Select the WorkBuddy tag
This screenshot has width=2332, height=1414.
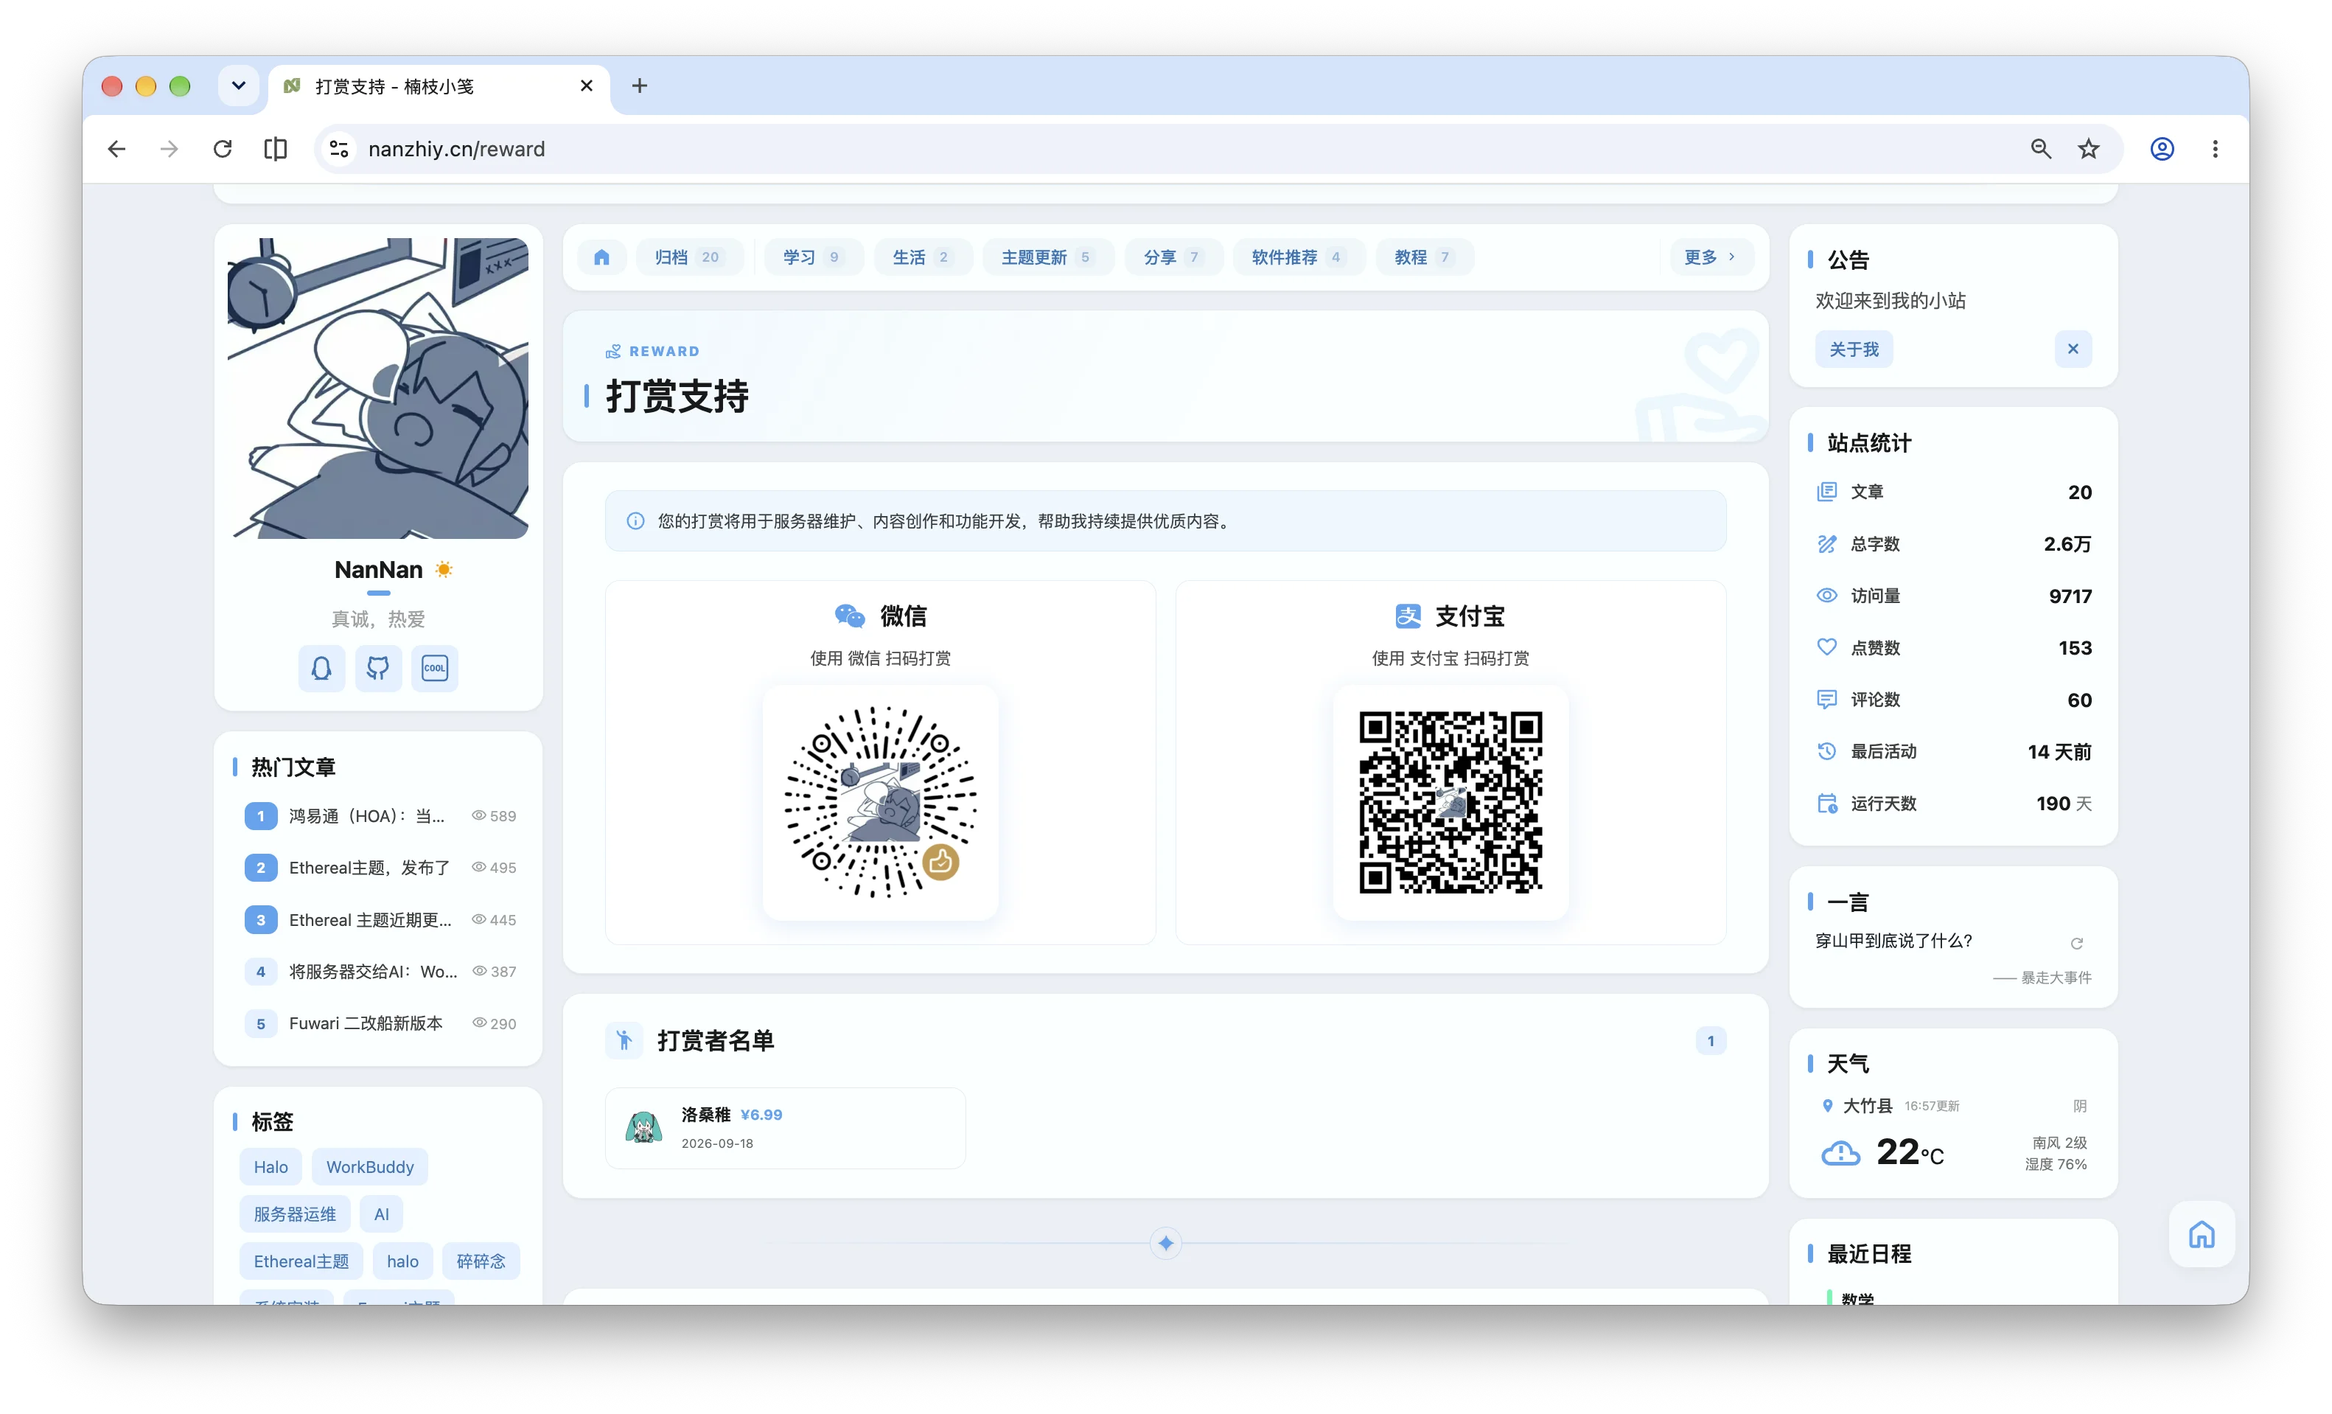point(370,1167)
